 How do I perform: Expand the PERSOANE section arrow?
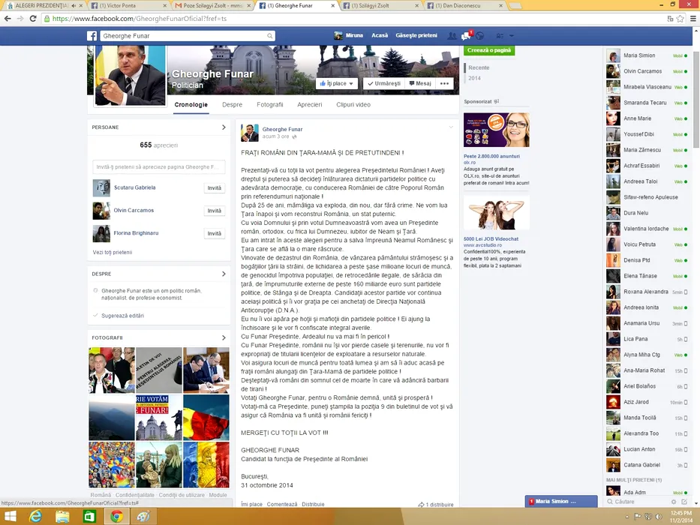point(224,127)
